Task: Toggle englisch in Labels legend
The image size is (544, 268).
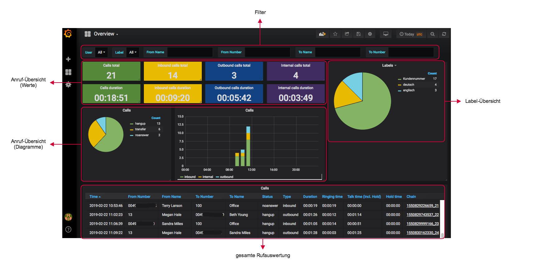Action: coord(409,90)
